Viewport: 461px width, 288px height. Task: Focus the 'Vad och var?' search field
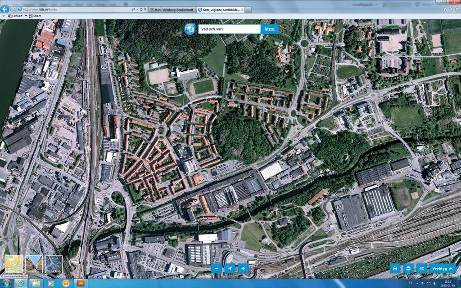point(229,29)
